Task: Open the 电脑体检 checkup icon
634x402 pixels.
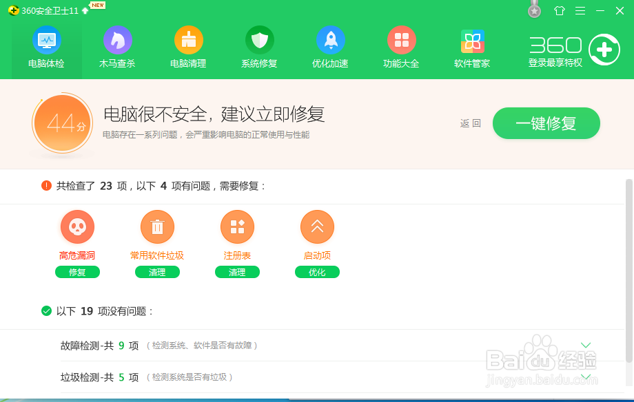Action: click(x=46, y=40)
